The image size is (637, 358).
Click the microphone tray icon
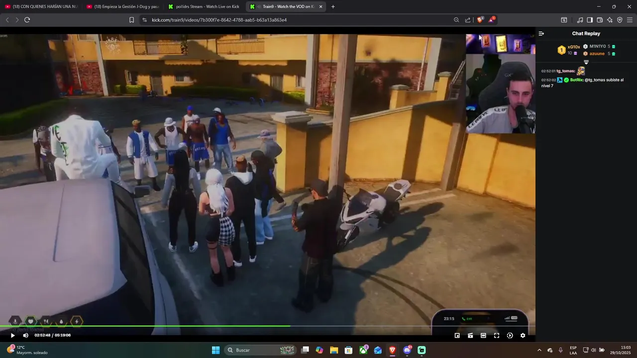[561, 350]
